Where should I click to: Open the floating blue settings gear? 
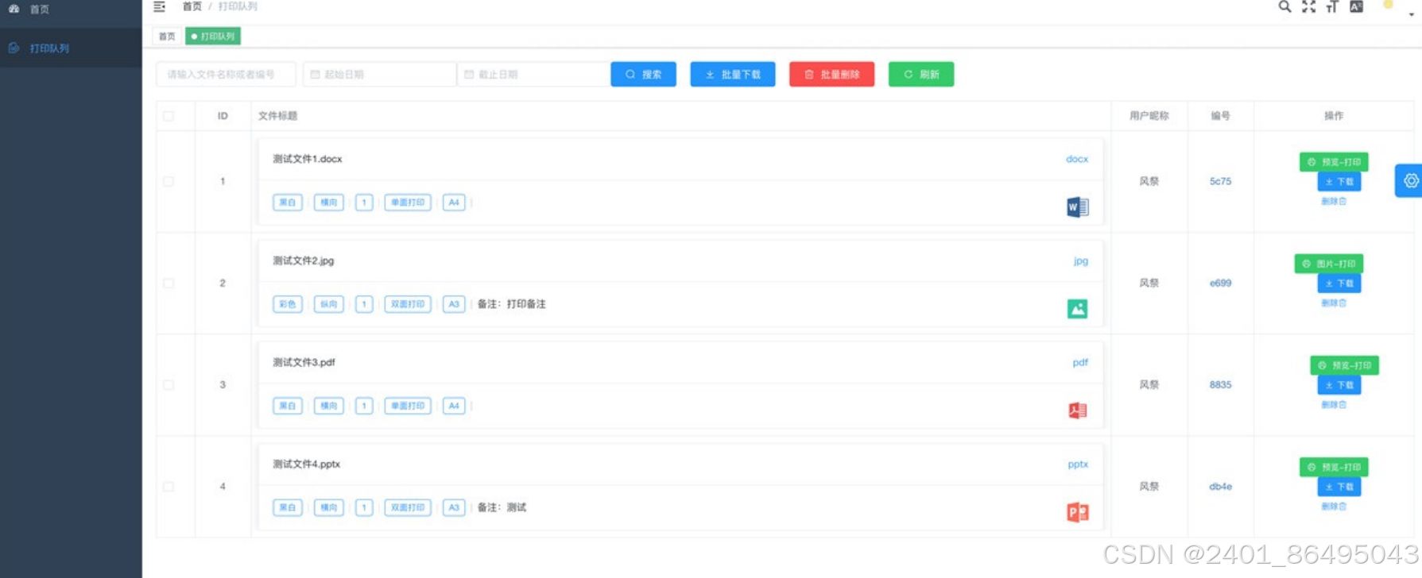click(1409, 181)
